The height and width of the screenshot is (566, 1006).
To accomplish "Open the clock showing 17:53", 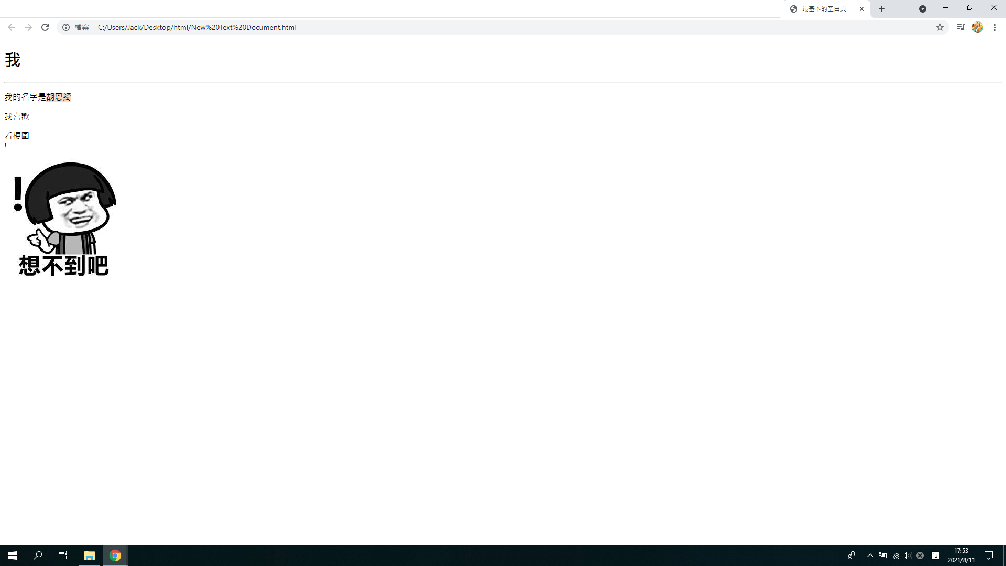I will tap(961, 556).
